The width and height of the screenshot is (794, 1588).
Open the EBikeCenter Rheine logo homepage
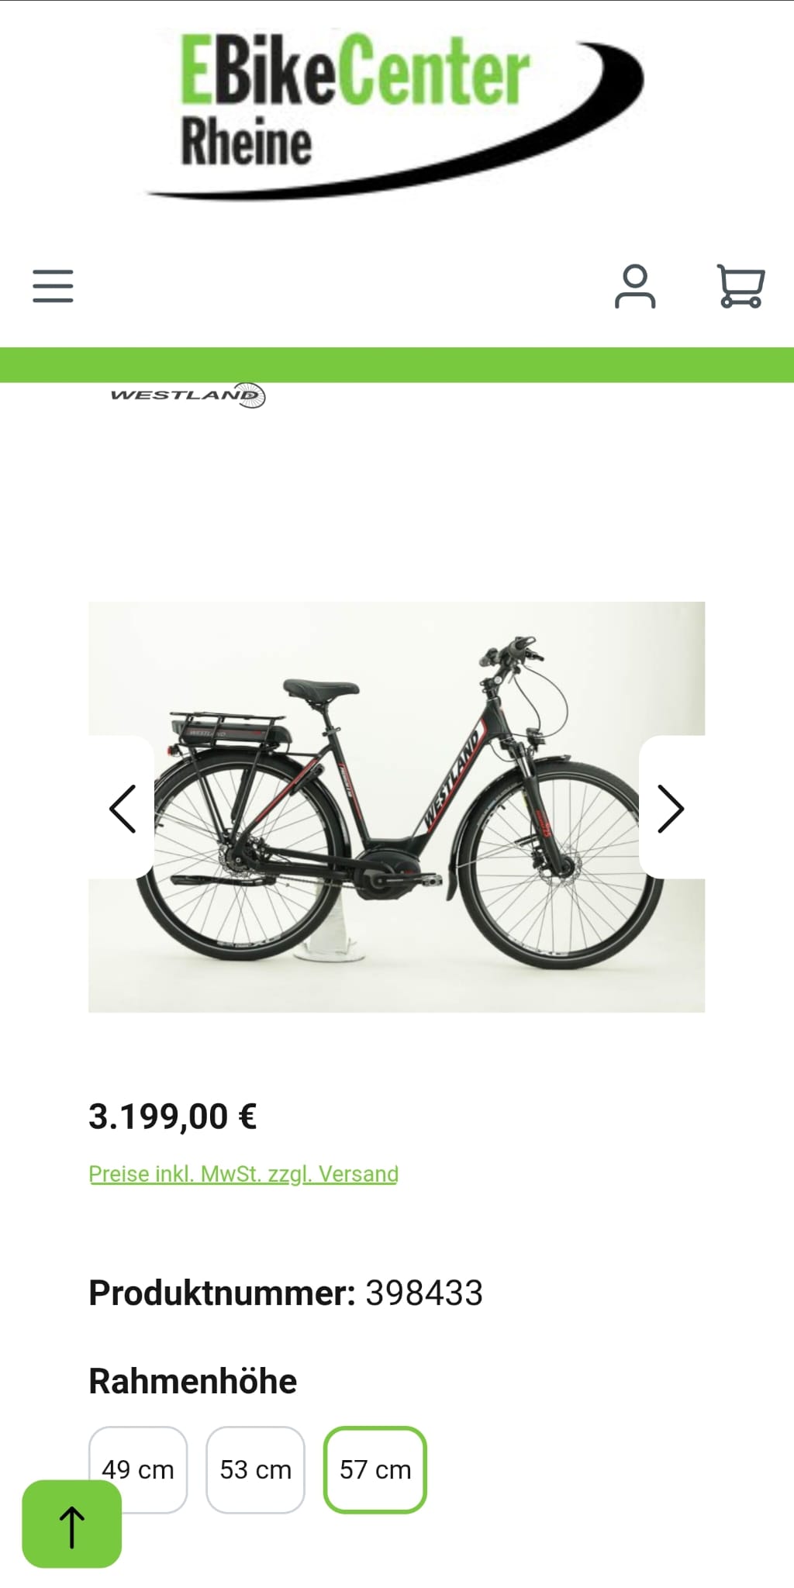(395, 112)
